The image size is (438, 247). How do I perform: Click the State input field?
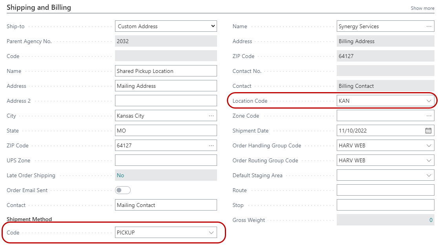(x=166, y=131)
